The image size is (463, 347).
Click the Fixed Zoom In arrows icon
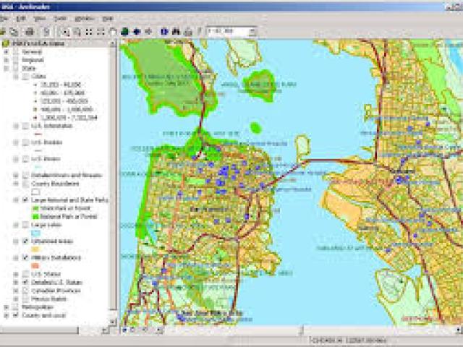pos(89,31)
